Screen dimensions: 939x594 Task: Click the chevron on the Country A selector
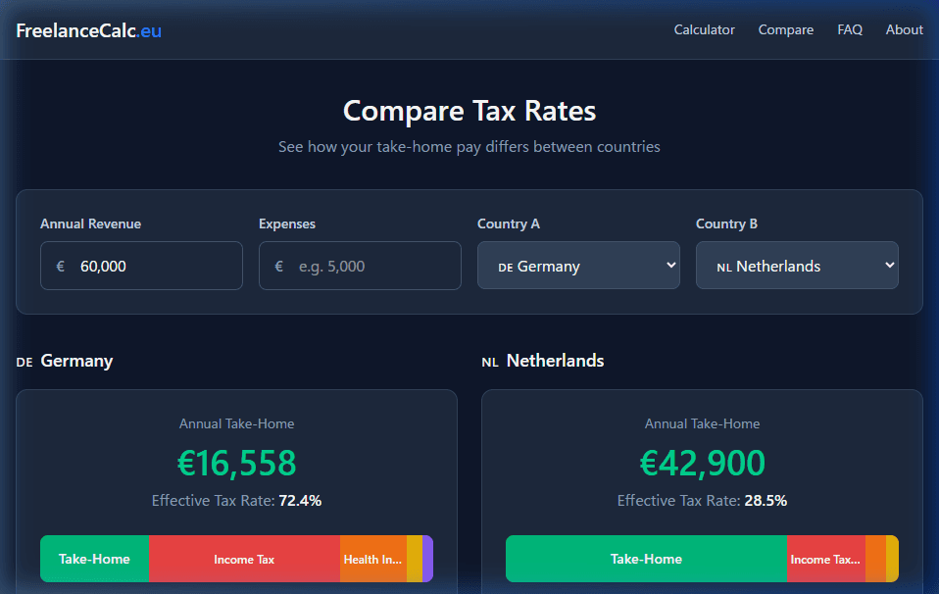pos(670,265)
